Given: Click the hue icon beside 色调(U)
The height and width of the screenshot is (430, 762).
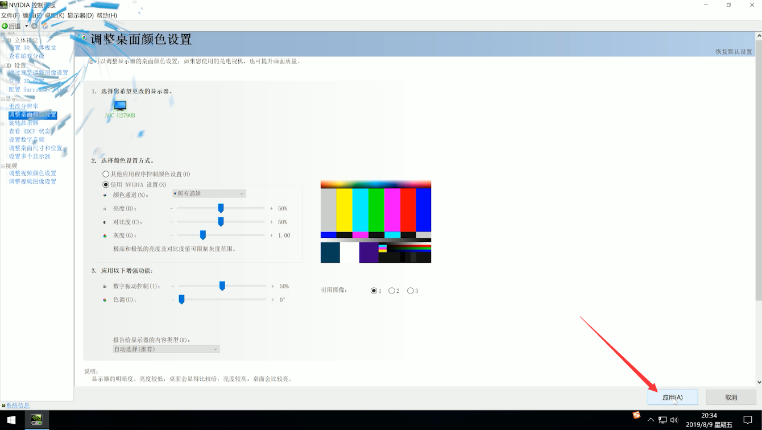Looking at the screenshot, I should pos(105,300).
